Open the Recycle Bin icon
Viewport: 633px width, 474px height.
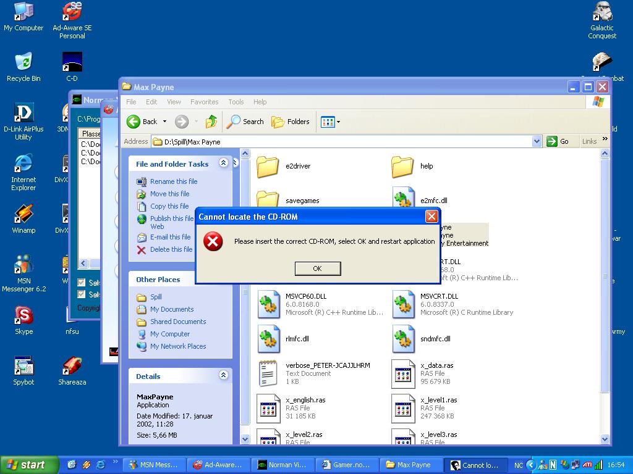point(23,67)
